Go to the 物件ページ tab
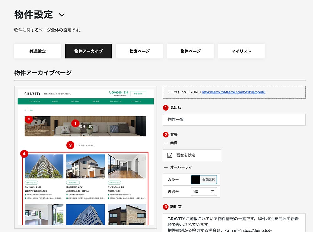Screen dimensions: 313x232 click(x=191, y=51)
